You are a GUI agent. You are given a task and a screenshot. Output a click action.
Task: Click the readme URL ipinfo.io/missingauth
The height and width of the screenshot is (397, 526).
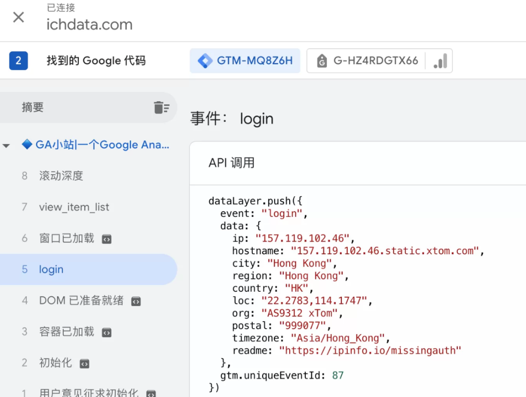pyautogui.click(x=370, y=350)
